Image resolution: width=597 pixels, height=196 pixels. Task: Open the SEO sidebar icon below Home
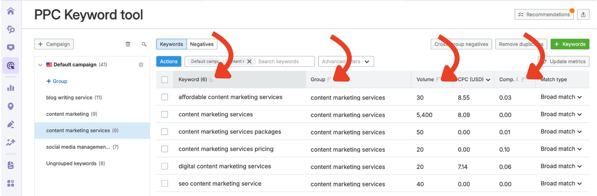coord(10,29)
